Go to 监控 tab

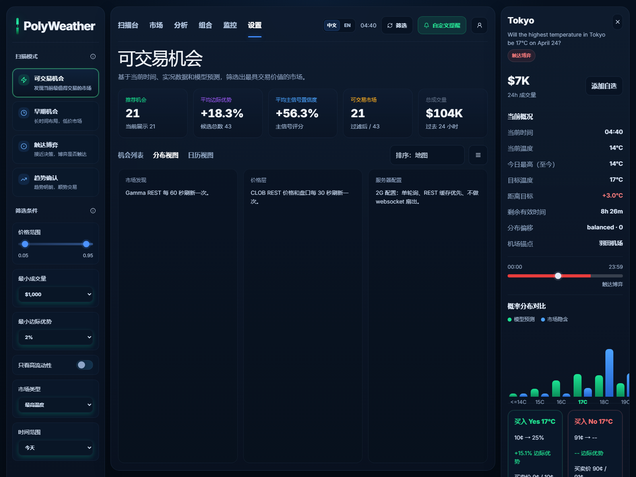[x=230, y=25]
